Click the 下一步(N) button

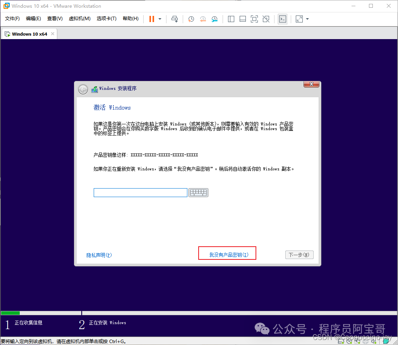[299, 255]
